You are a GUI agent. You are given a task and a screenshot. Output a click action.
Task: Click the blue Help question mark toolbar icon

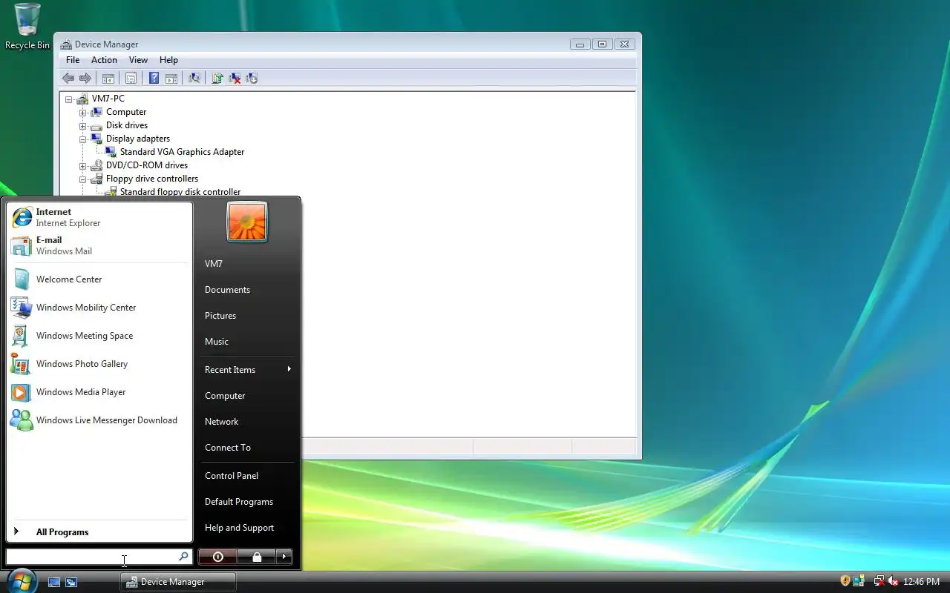[154, 78]
